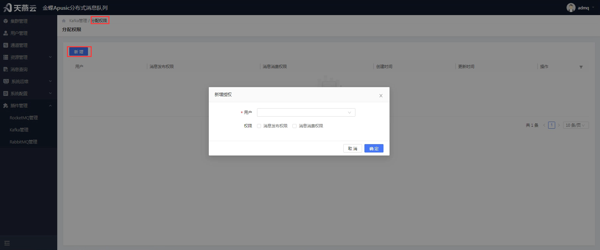
Task: Open 集群管理 menu item
Action: click(28, 21)
